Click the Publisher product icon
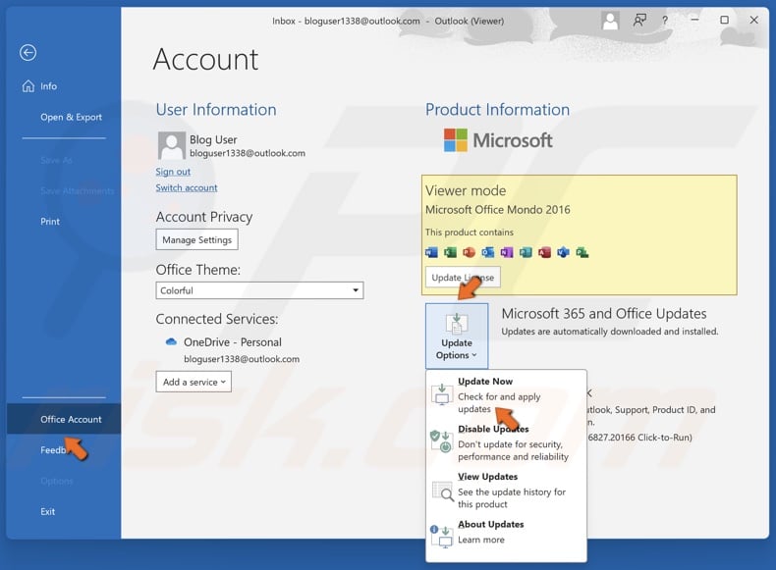This screenshot has width=776, height=570. (526, 252)
